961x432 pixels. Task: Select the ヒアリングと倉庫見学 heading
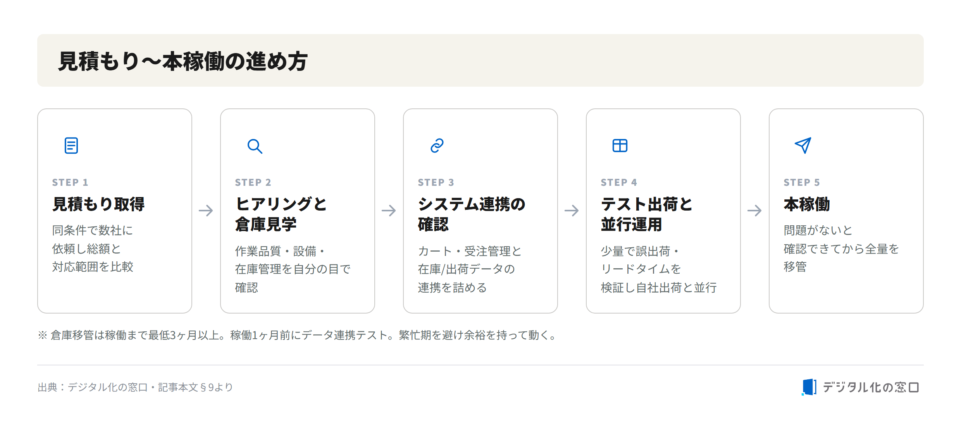[x=281, y=214]
